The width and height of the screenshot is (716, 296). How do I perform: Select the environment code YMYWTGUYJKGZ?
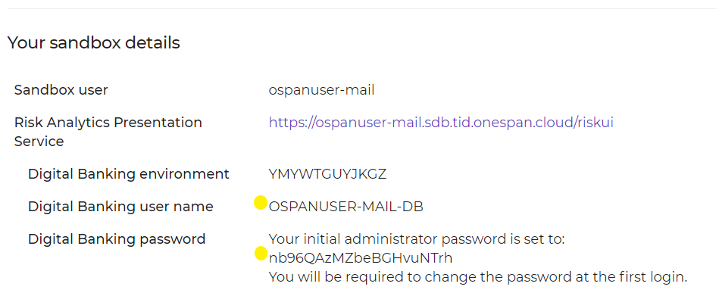coord(327,174)
